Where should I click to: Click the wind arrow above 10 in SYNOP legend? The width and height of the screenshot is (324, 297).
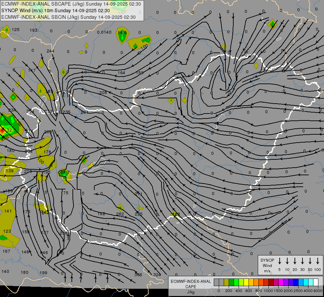[x=287, y=261]
